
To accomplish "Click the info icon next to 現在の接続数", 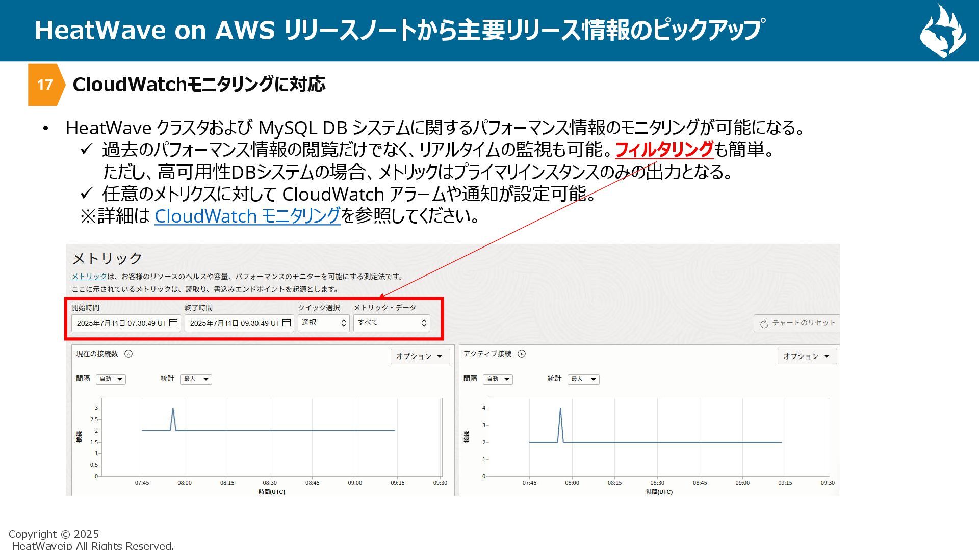I will coord(128,354).
